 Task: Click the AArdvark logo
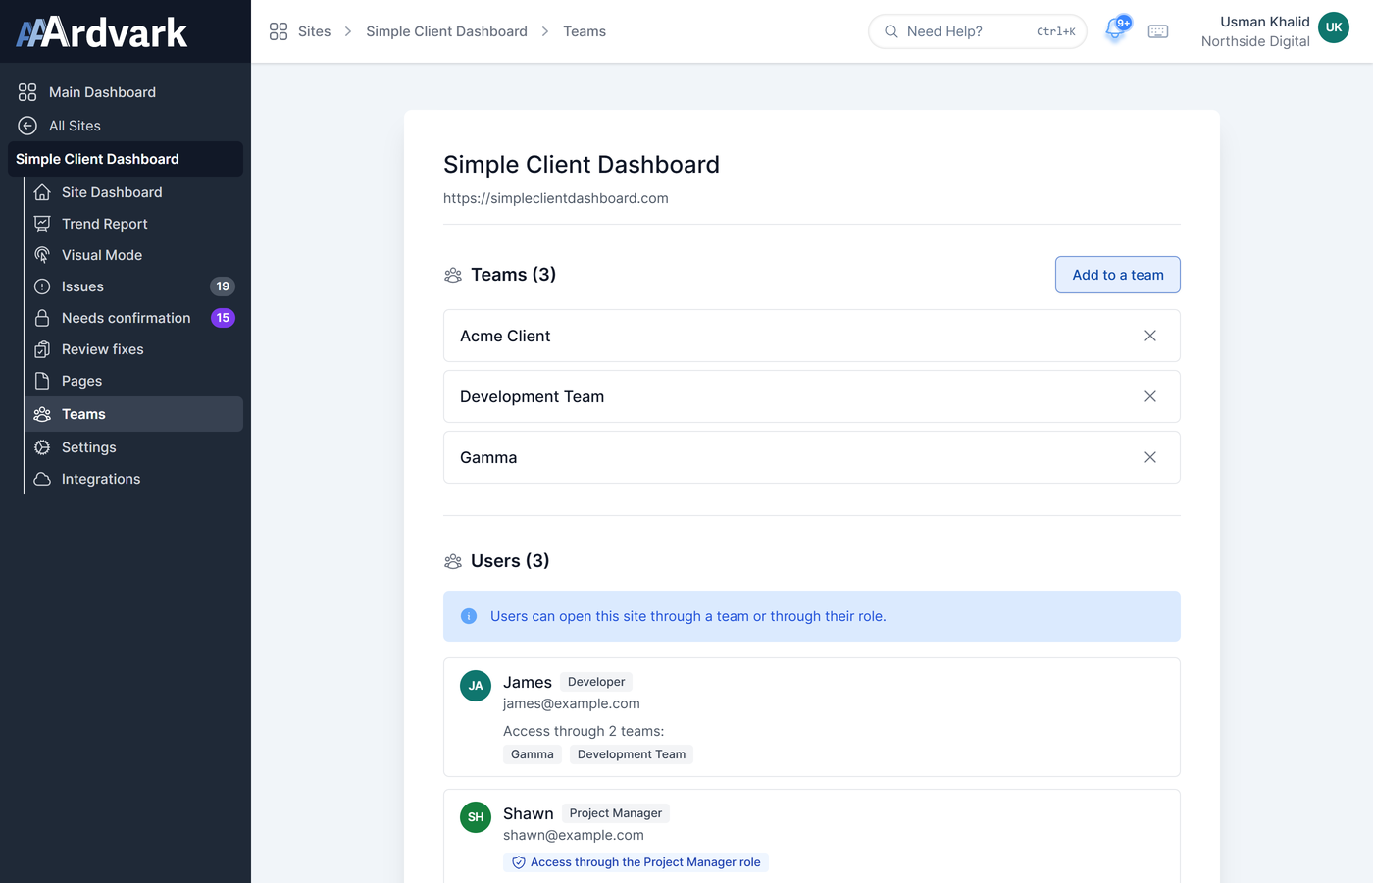pyautogui.click(x=102, y=32)
